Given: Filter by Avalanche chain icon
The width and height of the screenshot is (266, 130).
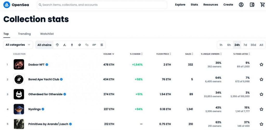Looking at the screenshot, I should (65, 45).
